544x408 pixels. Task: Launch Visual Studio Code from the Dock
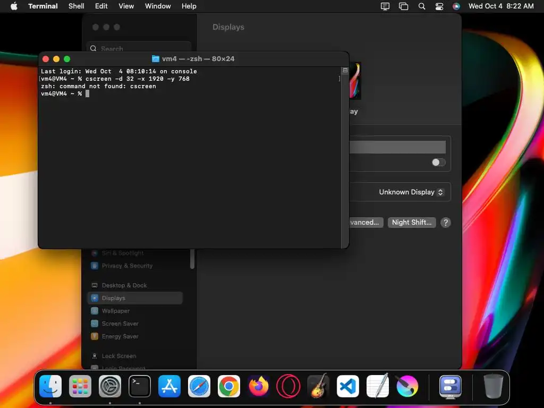[347, 386]
